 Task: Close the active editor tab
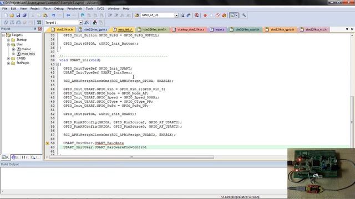(352, 29)
